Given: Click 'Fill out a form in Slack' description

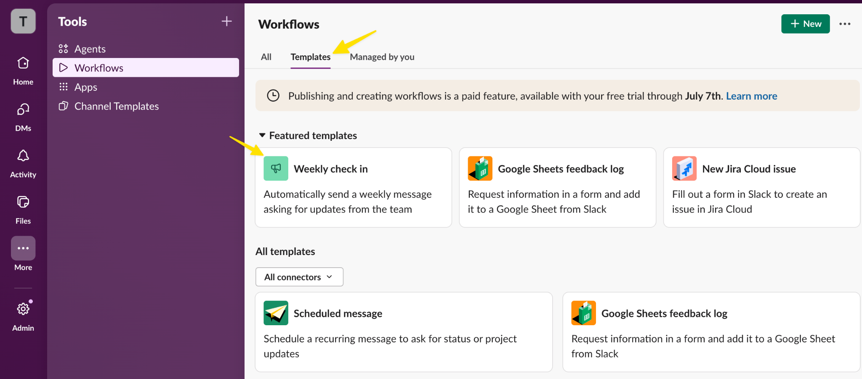Looking at the screenshot, I should pos(750,202).
